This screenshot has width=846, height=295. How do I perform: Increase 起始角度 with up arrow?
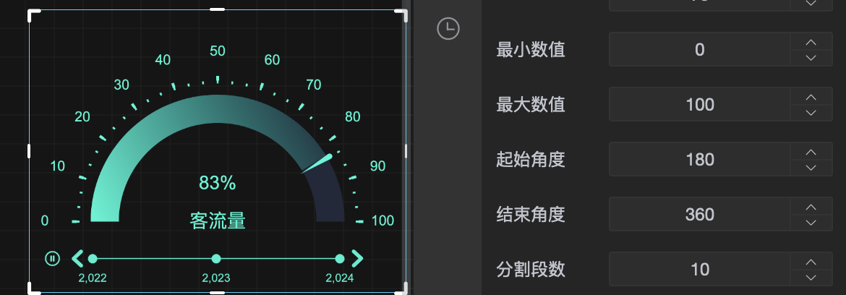[x=811, y=152]
